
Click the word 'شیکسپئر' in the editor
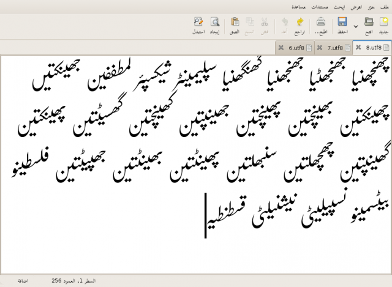[x=152, y=76]
